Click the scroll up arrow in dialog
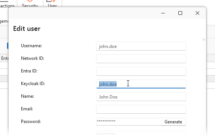This screenshot has width=215, height=136. [204, 39]
